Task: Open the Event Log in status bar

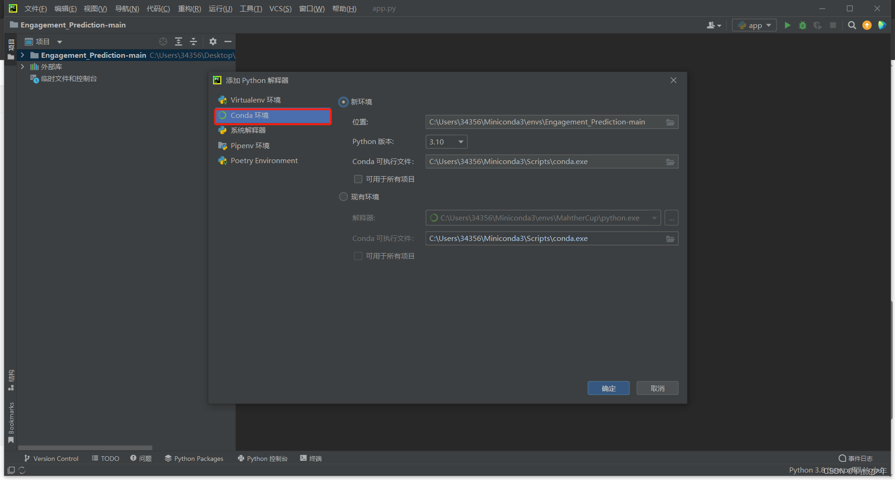Action: [855, 459]
